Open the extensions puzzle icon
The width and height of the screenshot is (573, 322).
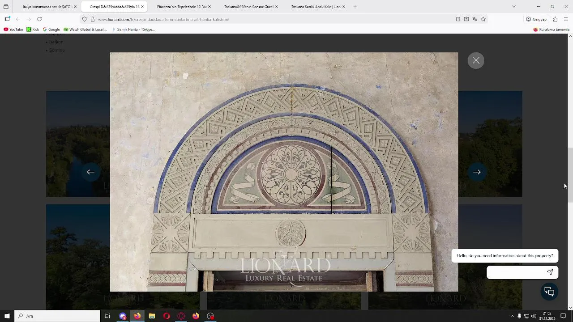555,19
